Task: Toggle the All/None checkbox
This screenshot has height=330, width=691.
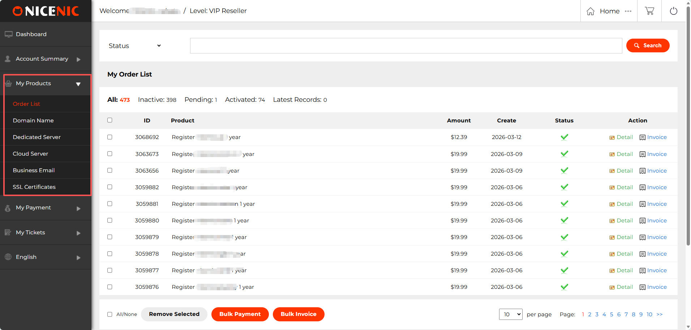Action: [x=110, y=314]
